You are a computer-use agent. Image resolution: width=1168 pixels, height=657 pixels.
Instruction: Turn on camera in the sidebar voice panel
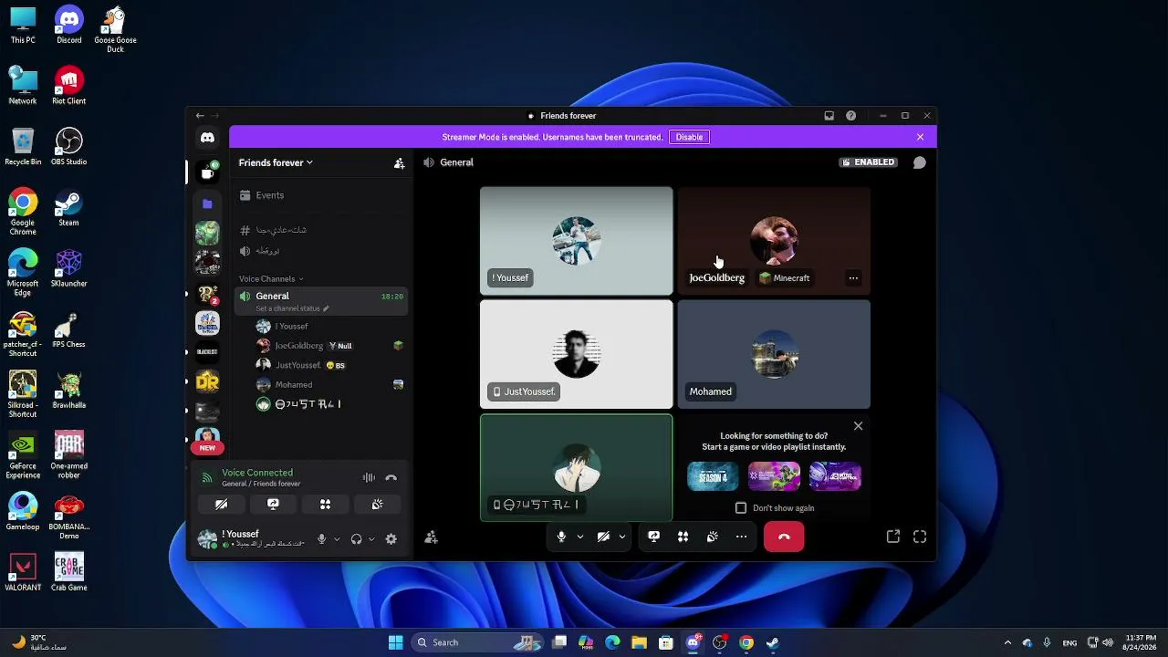point(221,505)
